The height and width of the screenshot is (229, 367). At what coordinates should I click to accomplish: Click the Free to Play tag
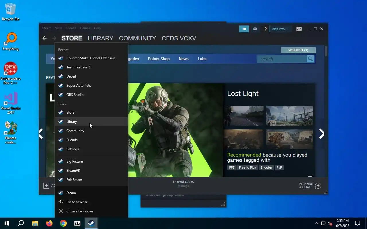[247, 167]
